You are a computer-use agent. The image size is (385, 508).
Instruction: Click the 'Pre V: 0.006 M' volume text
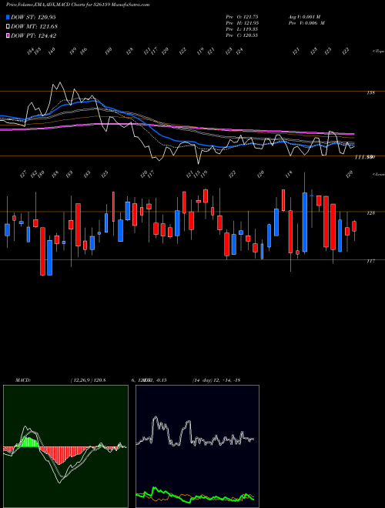click(x=306, y=23)
